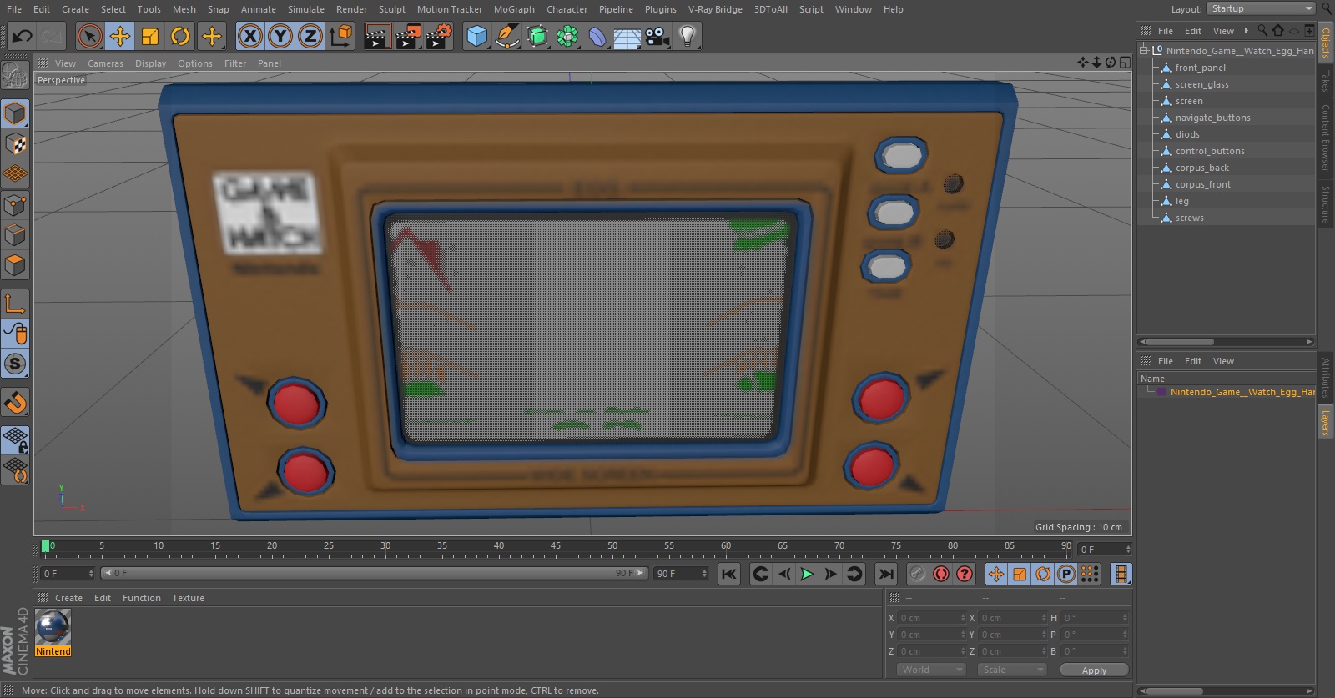
Task: Open the Scale mode dropdown
Action: (1012, 670)
